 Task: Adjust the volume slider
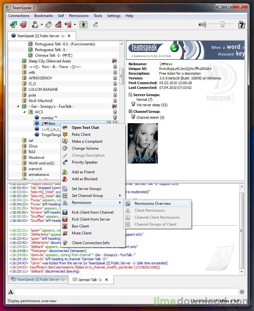(222, 24)
